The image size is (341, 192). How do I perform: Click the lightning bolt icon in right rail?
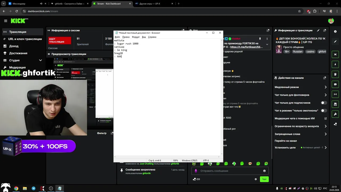coord(335,64)
